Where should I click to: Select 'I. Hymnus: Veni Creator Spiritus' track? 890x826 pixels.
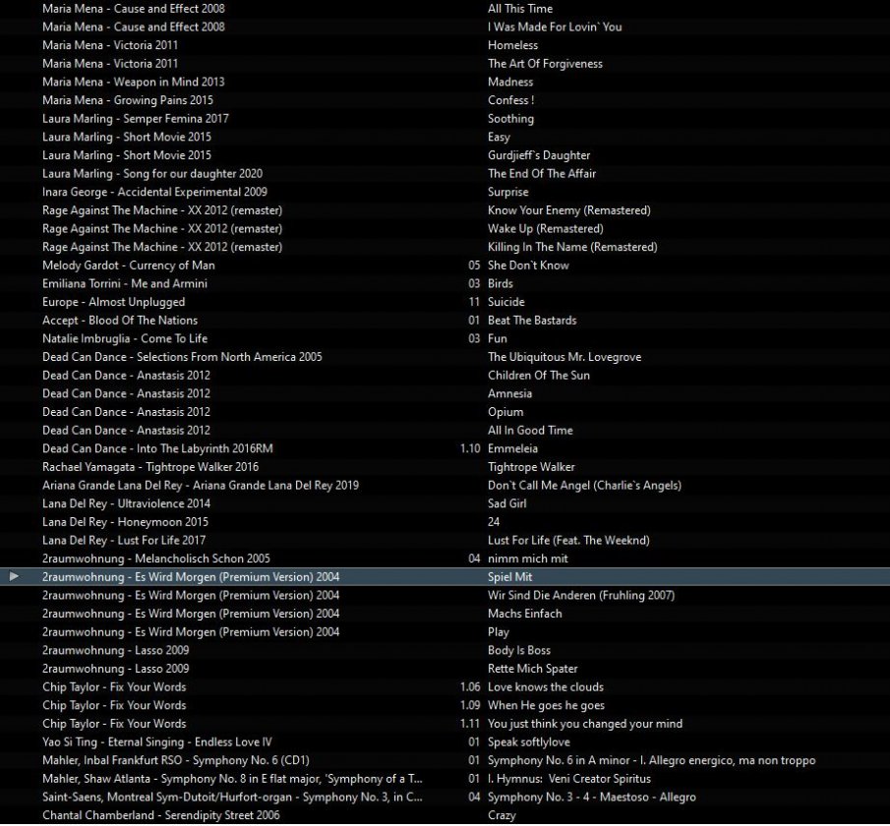tap(568, 779)
